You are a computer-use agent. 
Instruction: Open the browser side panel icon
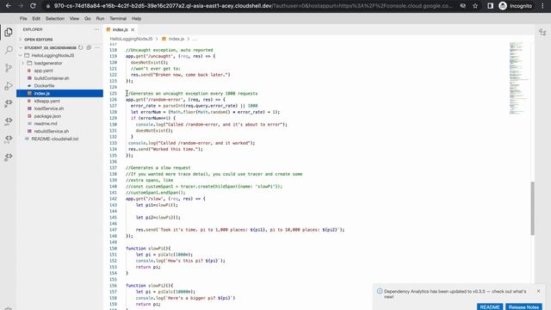point(490,6)
